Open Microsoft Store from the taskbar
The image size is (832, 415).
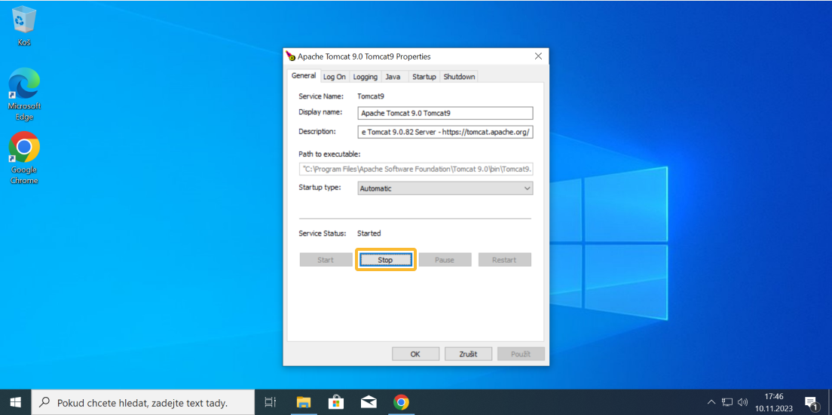coord(336,402)
